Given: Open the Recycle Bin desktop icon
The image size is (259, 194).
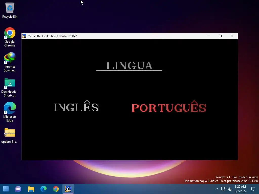Looking at the screenshot, I should coord(10,10).
